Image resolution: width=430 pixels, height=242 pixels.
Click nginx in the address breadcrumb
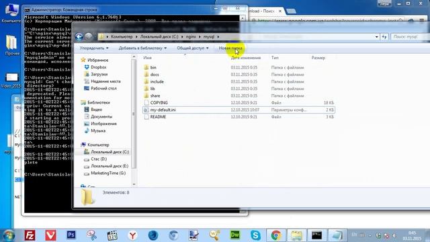click(191, 36)
